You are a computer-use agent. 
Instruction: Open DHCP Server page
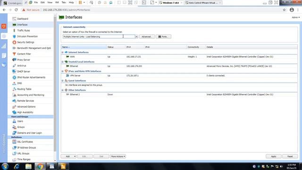point(24,71)
